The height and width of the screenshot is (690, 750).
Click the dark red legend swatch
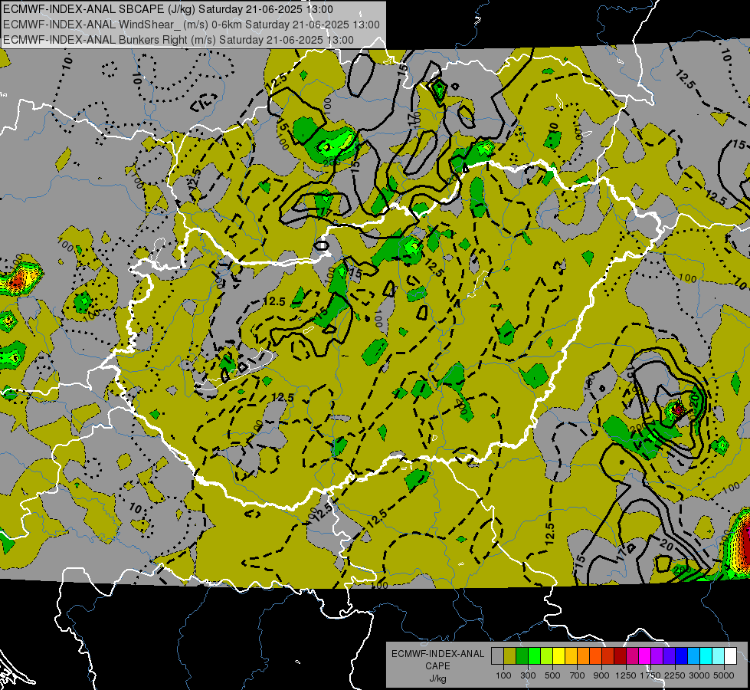[621, 656]
